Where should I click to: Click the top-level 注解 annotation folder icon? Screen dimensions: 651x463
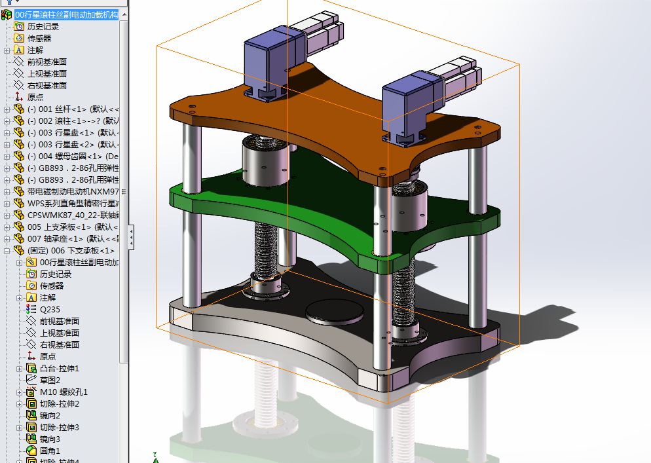point(19,50)
